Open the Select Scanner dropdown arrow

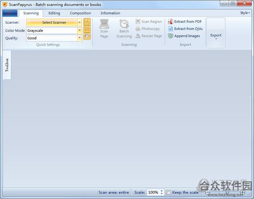pos(80,22)
